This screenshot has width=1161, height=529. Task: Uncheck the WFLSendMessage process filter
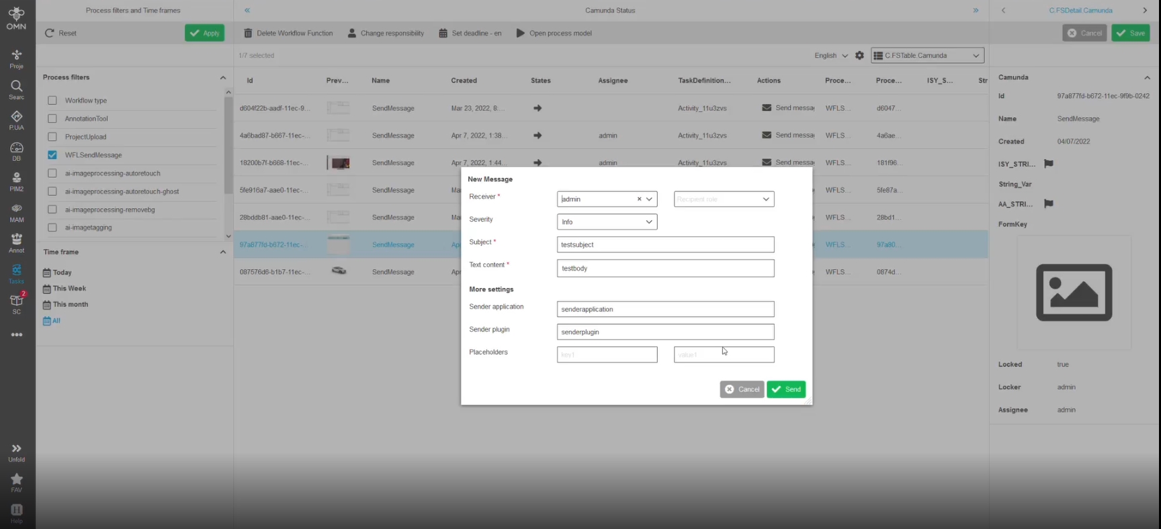click(52, 155)
